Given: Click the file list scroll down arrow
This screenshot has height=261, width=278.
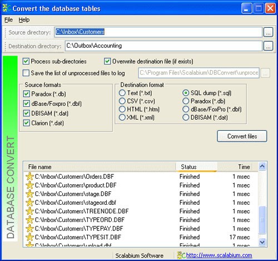Looking at the screenshot, I should point(262,242).
